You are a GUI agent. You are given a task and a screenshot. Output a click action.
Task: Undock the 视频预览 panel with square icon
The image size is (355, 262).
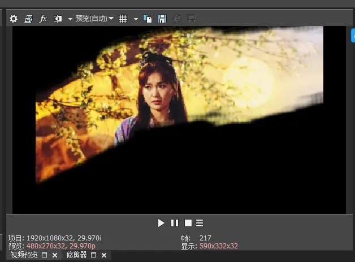(x=44, y=255)
